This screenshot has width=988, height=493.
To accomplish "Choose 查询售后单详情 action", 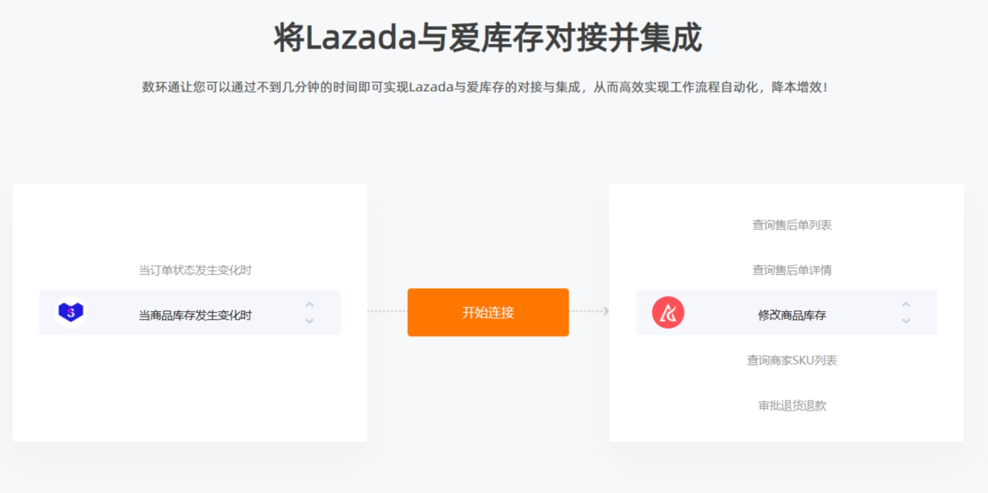I will (792, 270).
